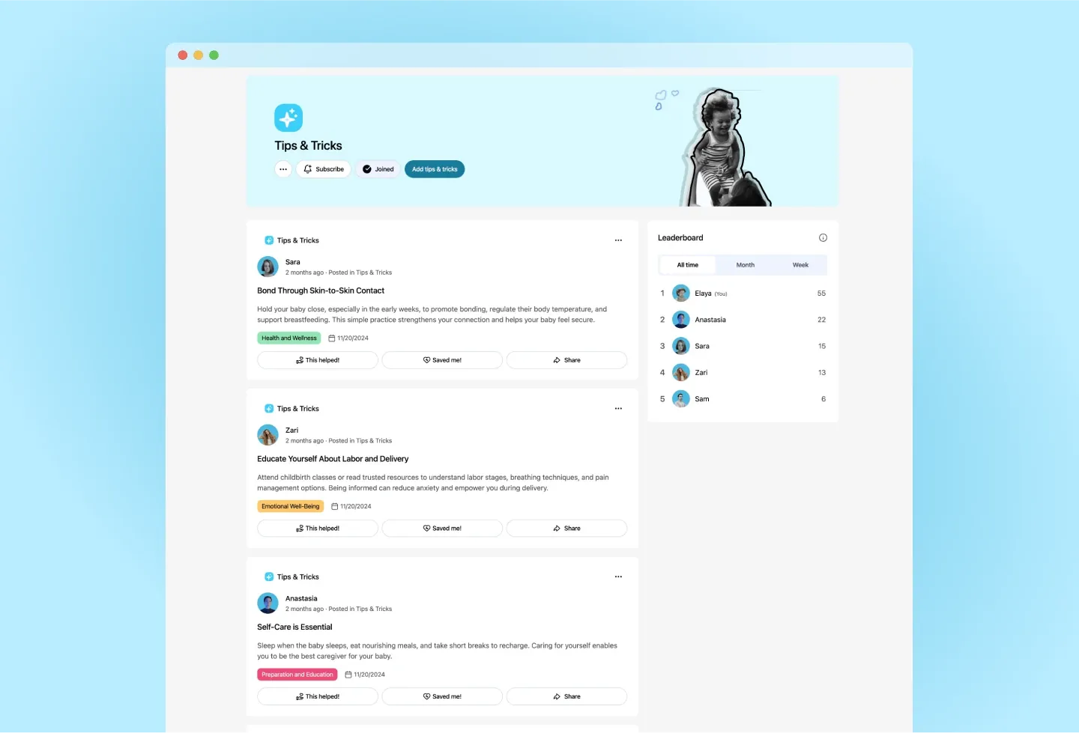Image resolution: width=1079 pixels, height=733 pixels.
Task: Click Anastasia's avatar in the leaderboard
Action: point(680,320)
